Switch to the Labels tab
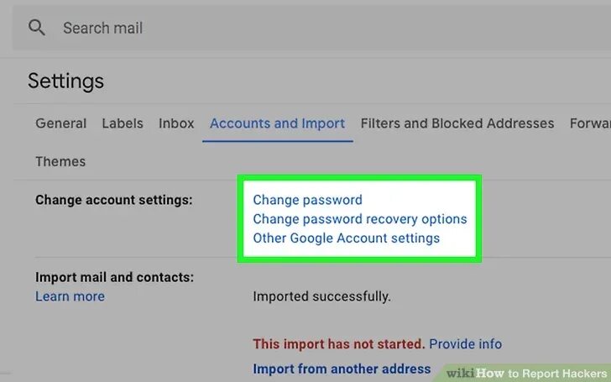 click(123, 123)
